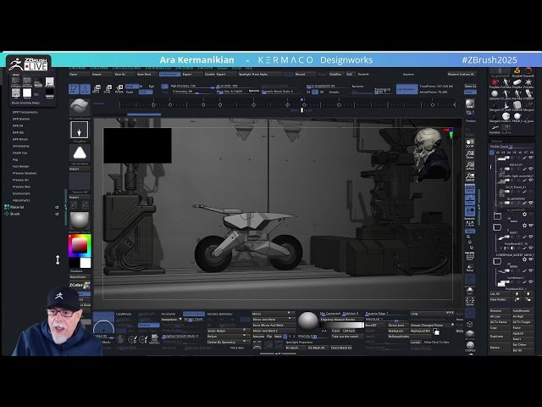Click the Scroll canvas icon on right shelf
The width and height of the screenshot is (542, 407).
coord(470,143)
